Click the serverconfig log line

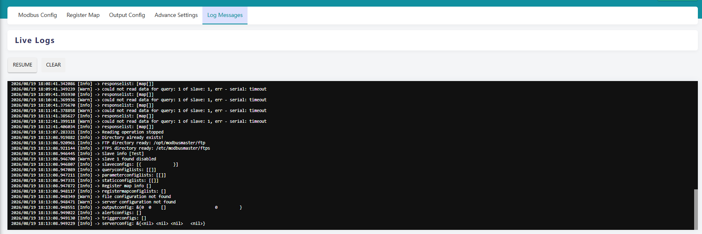click(108, 224)
